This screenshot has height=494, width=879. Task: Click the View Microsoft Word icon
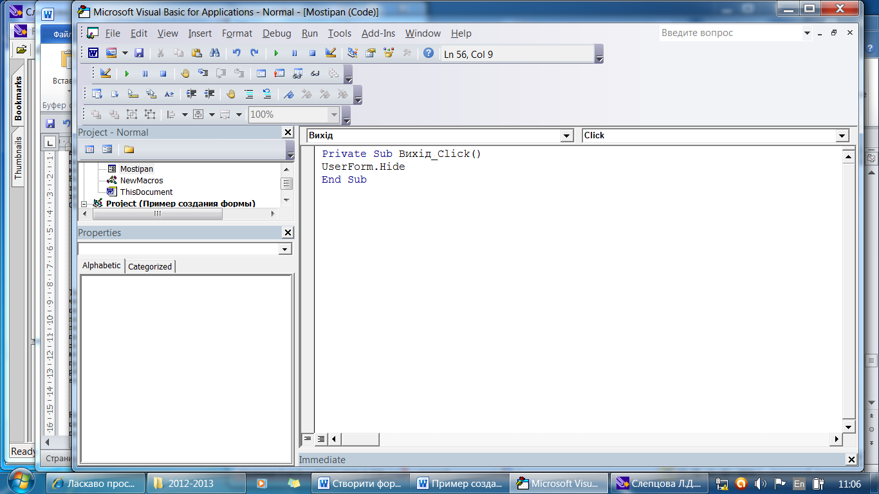93,53
